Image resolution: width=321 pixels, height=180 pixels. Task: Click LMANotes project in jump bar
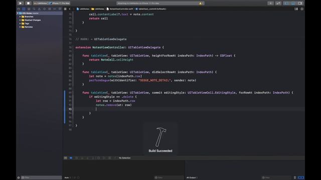(83, 9)
